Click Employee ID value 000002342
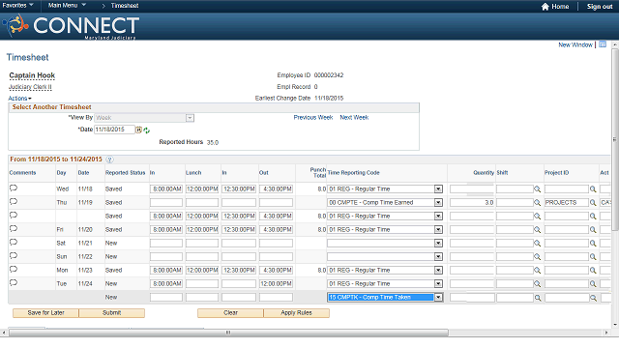Screen dimensions: 619x348 pos(329,75)
